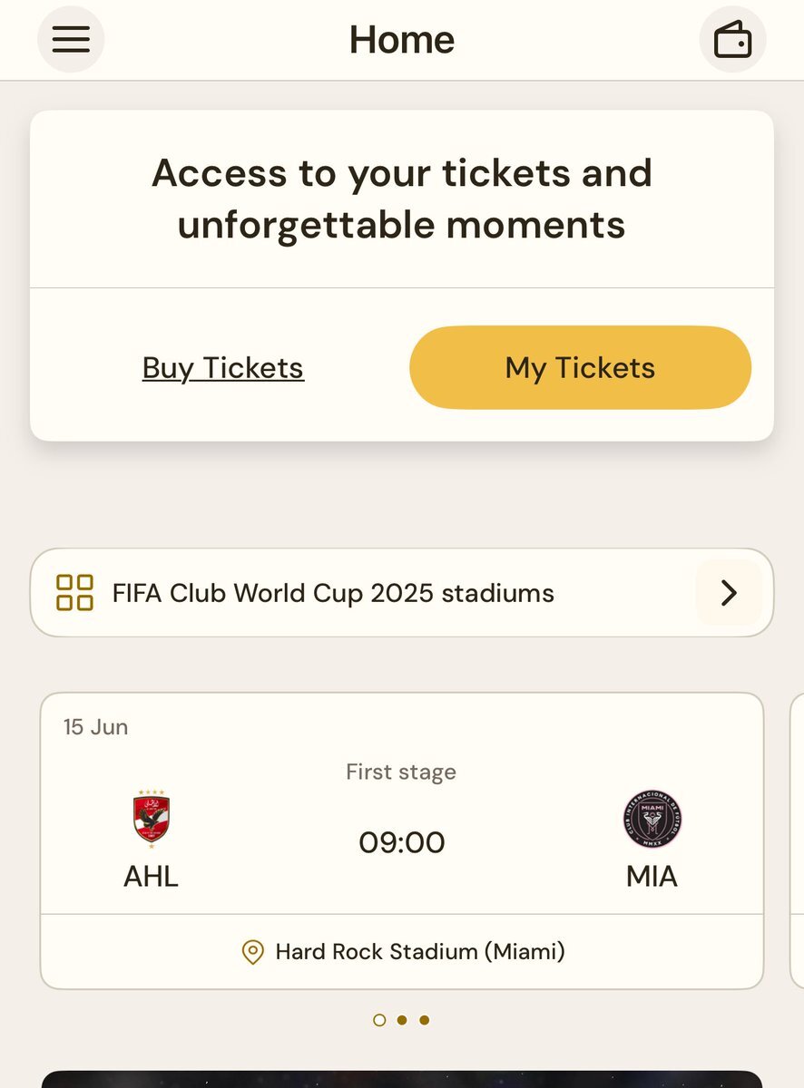
Task: Open the hamburger menu
Action: 71,39
